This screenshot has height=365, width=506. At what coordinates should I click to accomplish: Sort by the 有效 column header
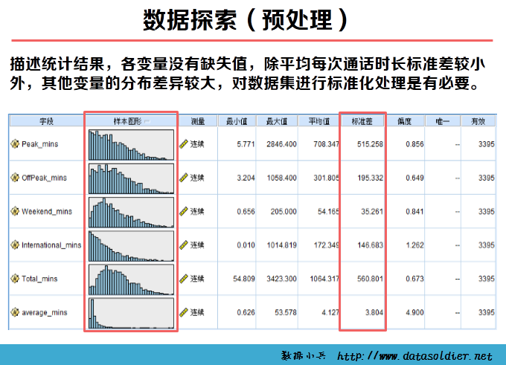click(478, 121)
